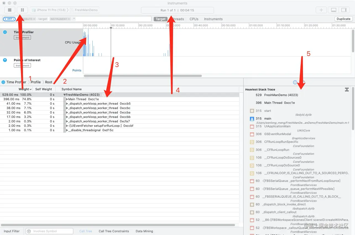Expand the __disable_threadsignal 0xd15c row
Viewport: 355px width, 235px height.
click(x=67, y=130)
